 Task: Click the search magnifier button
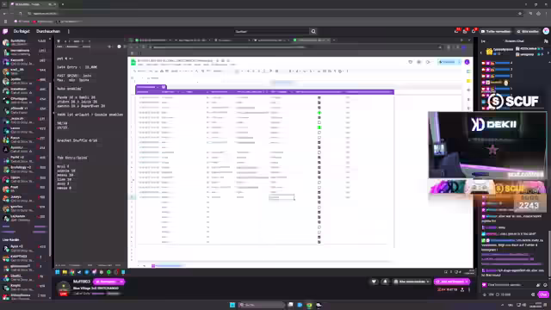[313, 31]
